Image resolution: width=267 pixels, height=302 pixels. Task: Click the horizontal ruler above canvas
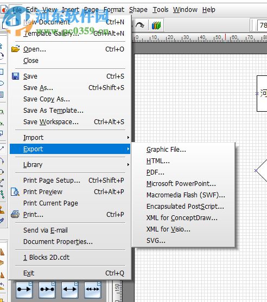(x=200, y=38)
